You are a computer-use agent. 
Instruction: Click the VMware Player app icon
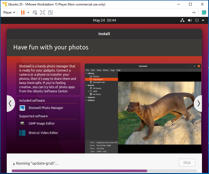click(x=4, y=4)
